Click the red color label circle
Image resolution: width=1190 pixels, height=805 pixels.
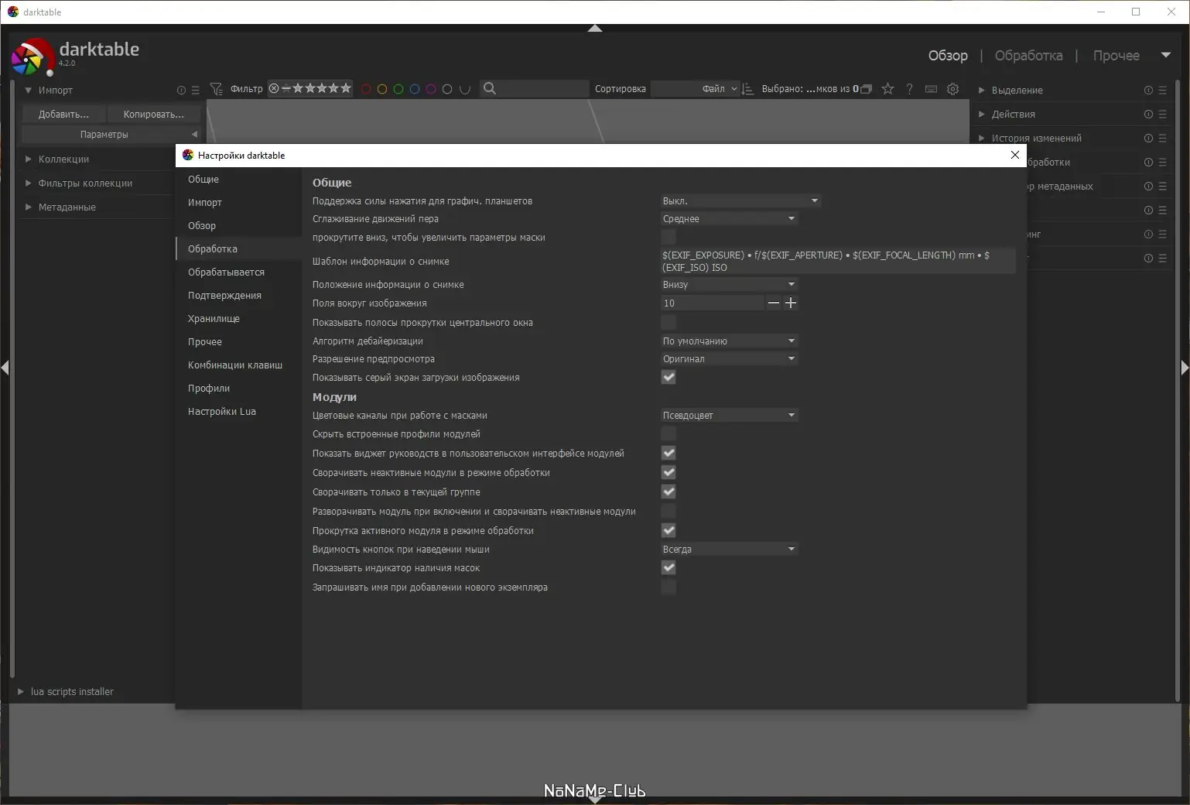tap(366, 89)
